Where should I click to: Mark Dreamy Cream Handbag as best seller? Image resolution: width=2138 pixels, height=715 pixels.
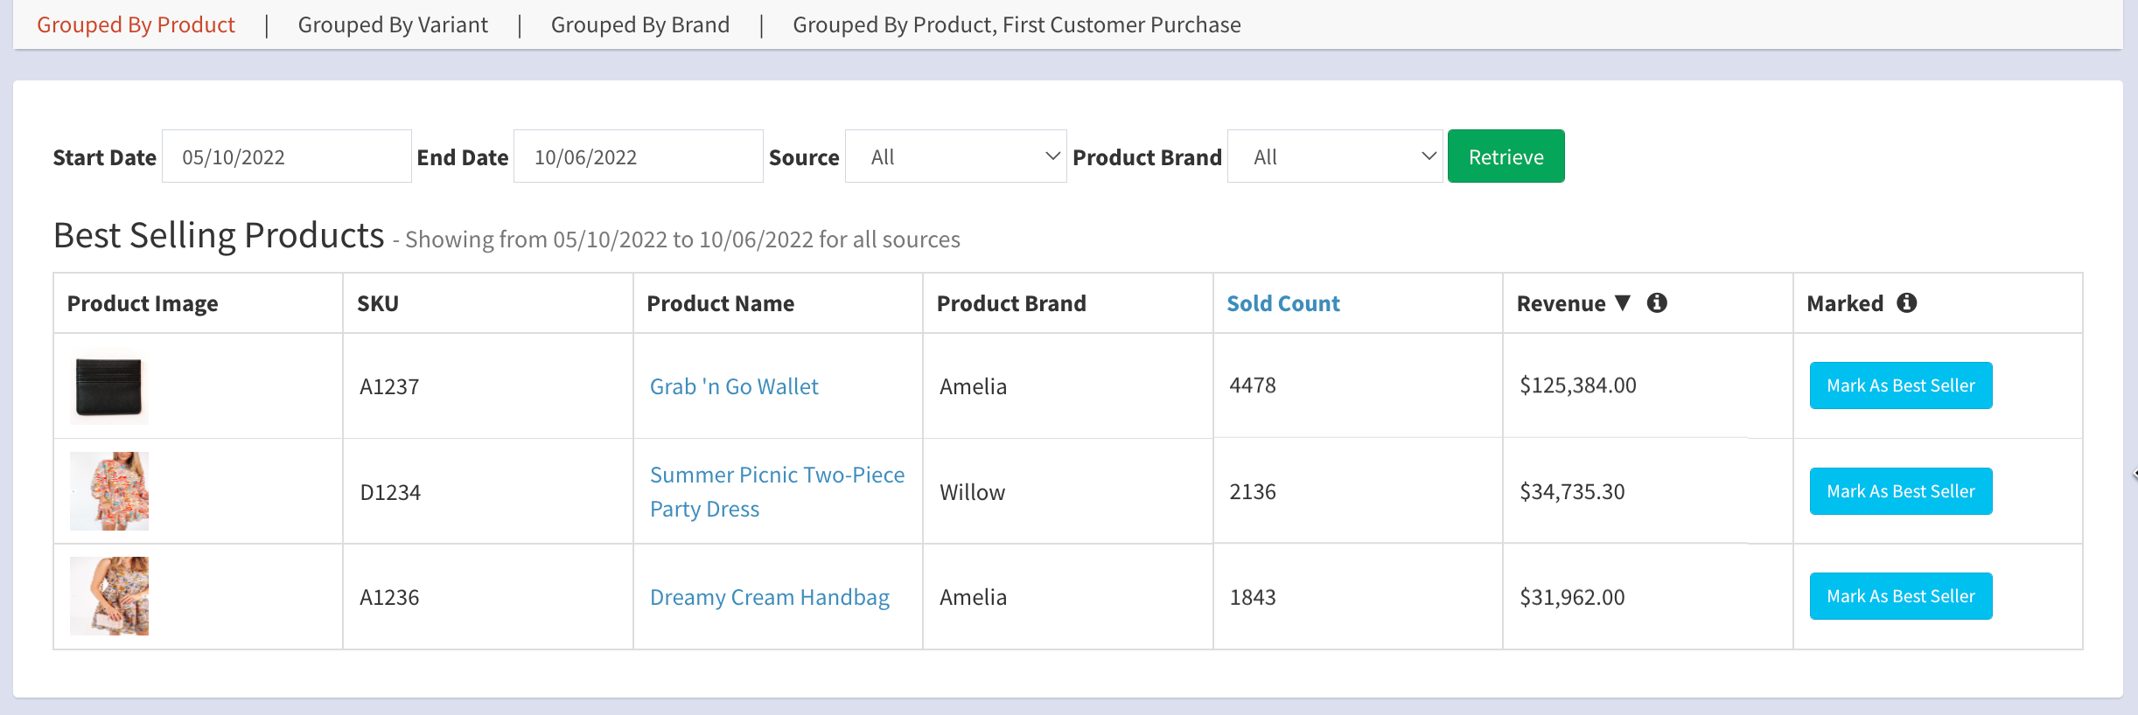[1900, 596]
